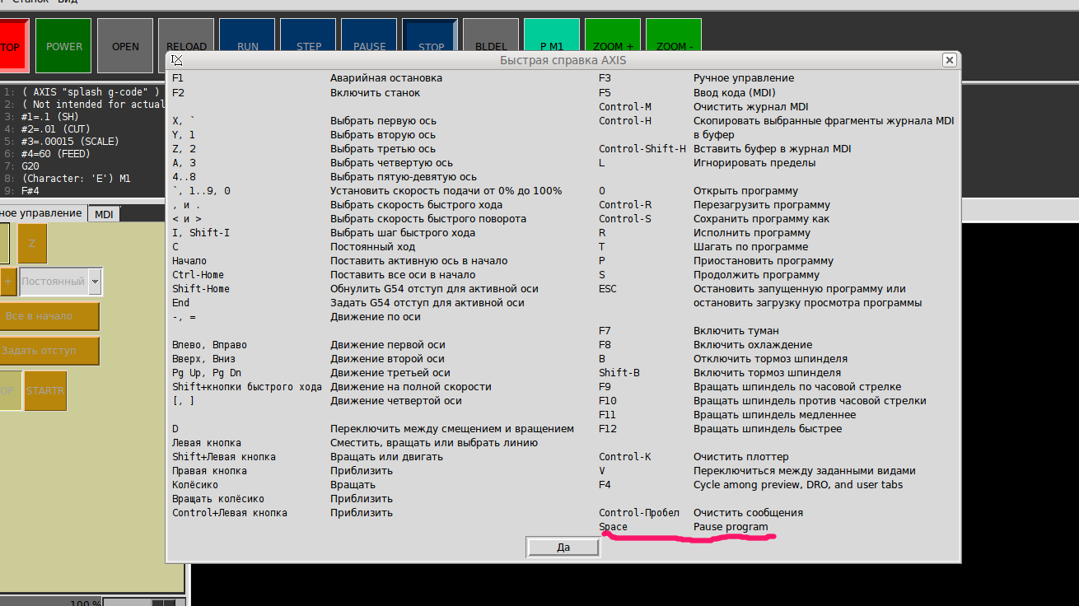
Task: Click the 'Включить охлаждение' help entry
Action: click(x=753, y=345)
